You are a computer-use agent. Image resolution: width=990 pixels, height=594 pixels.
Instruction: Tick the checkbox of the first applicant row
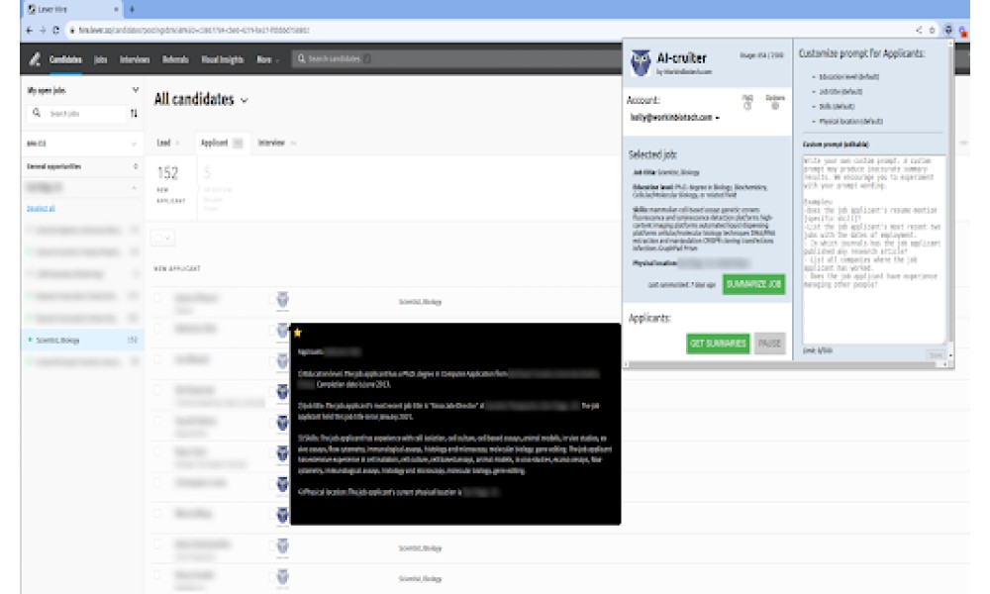(x=157, y=298)
